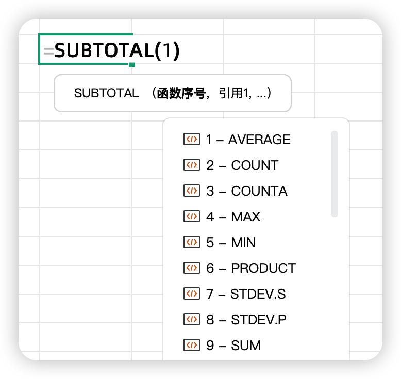This screenshot has width=401, height=379.
Task: Click the bold 函数序号 argument in the tooltip
Action: pos(181,93)
